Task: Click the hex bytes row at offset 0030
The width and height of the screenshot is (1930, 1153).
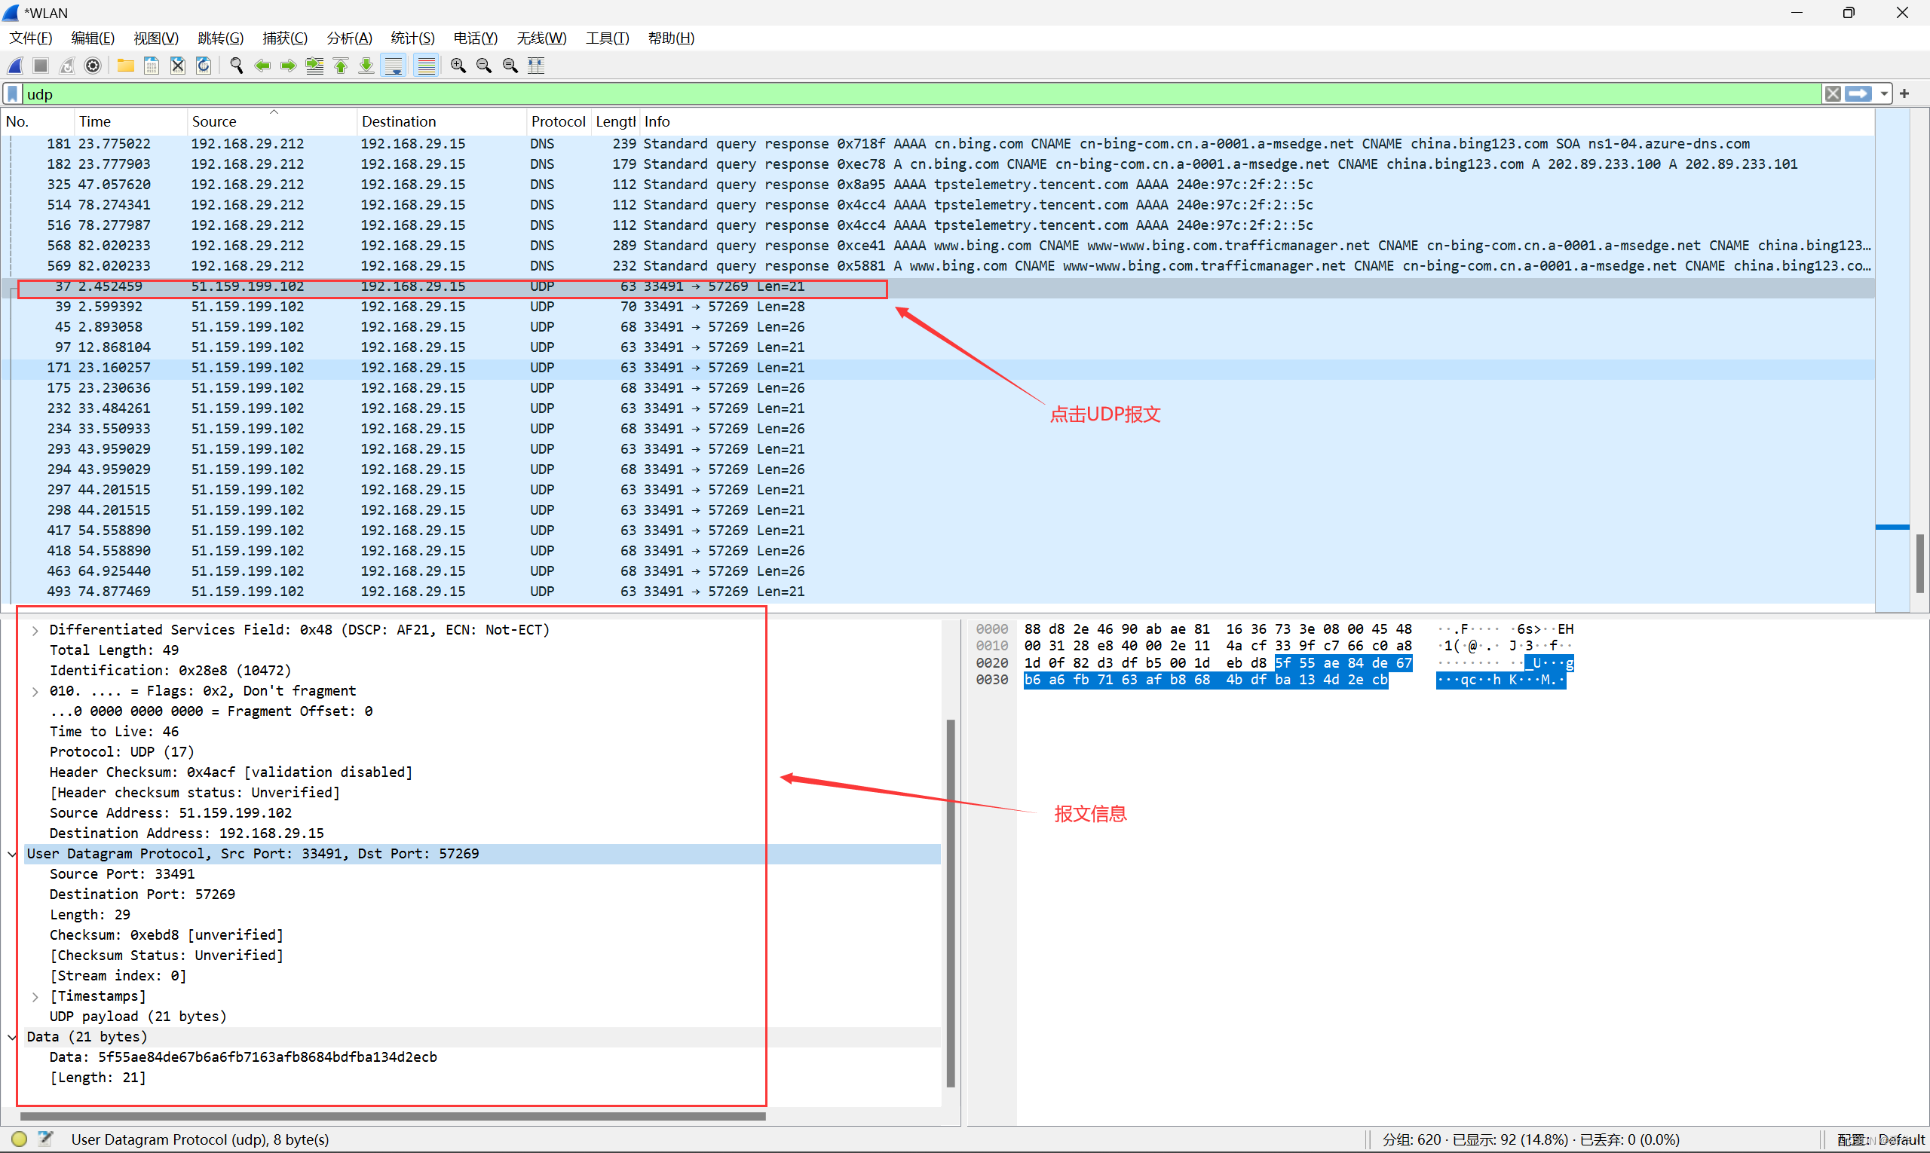Action: [x=1205, y=680]
